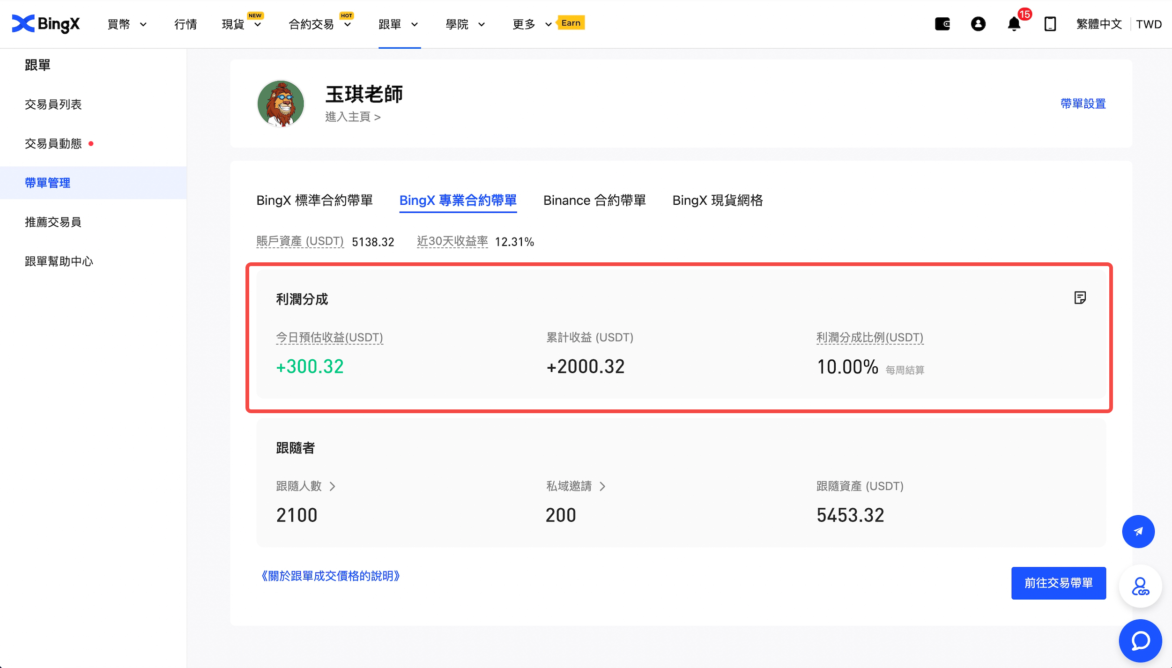Viewport: 1172px width, 668px height.
Task: Select 交易員列表 in sidebar
Action: (x=53, y=104)
